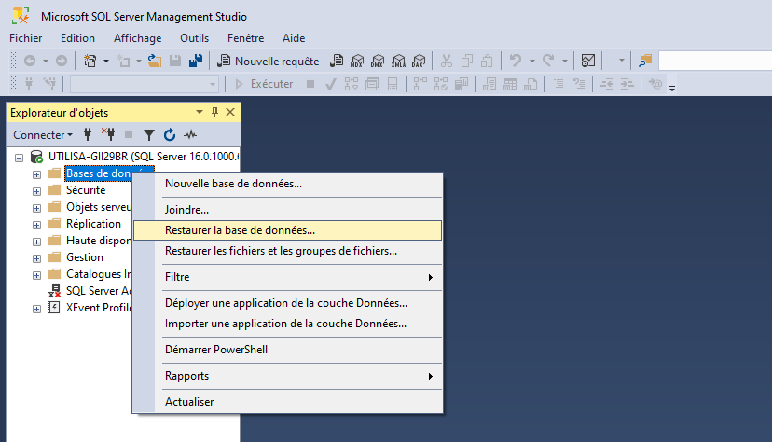Open the Outils menu
The image size is (772, 442).
(x=194, y=38)
